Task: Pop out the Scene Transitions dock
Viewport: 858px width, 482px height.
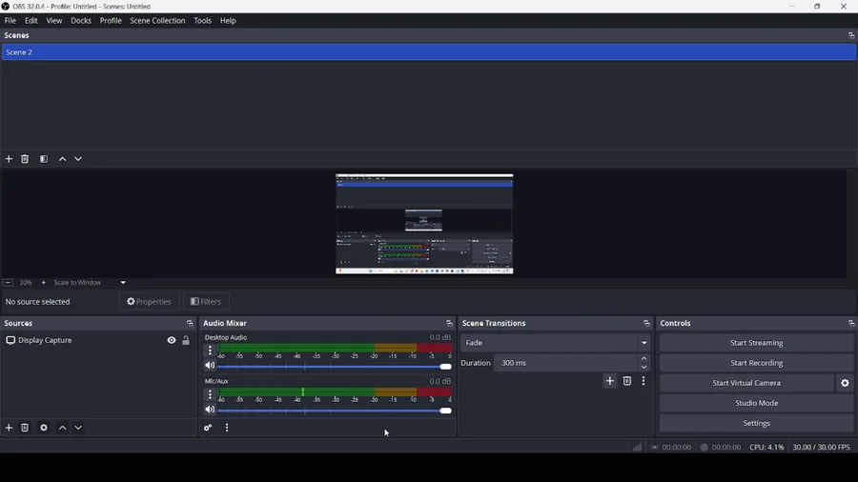Action: pos(646,324)
